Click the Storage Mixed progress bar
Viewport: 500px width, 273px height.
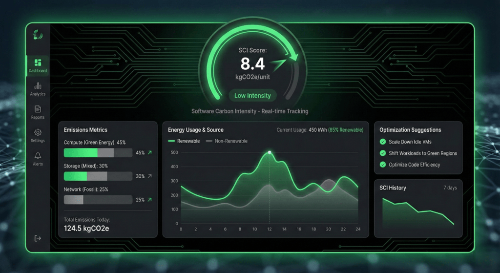click(98, 176)
